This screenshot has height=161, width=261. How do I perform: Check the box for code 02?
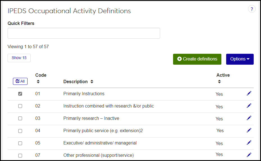(20, 106)
